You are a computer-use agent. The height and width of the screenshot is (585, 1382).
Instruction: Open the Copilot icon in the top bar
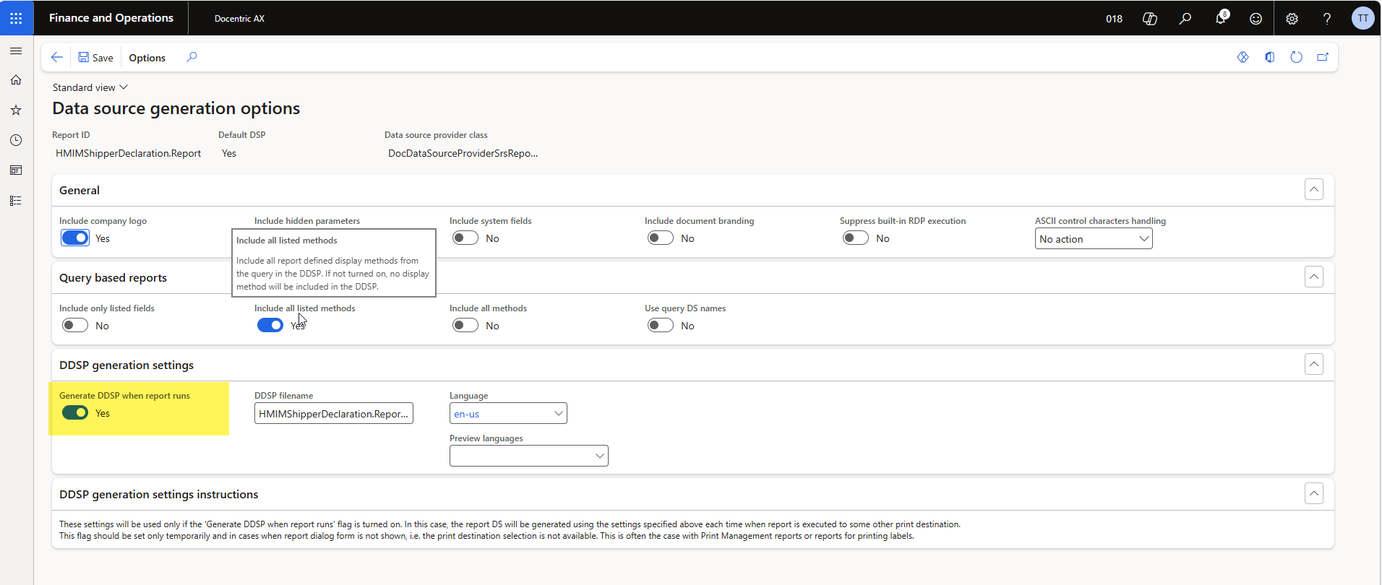(1149, 18)
